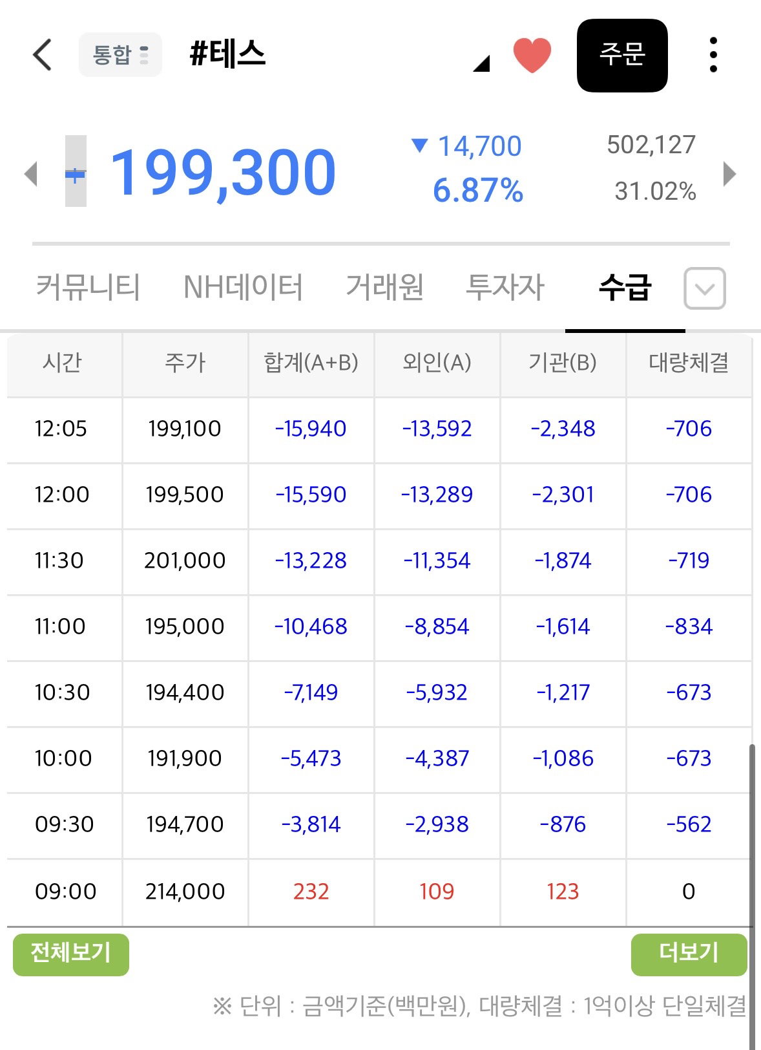Switch to the NH데이터 tab
761x1050 pixels.
click(x=244, y=287)
